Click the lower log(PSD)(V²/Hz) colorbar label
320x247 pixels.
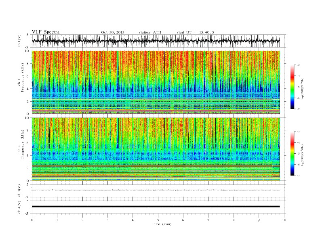click(x=302, y=155)
